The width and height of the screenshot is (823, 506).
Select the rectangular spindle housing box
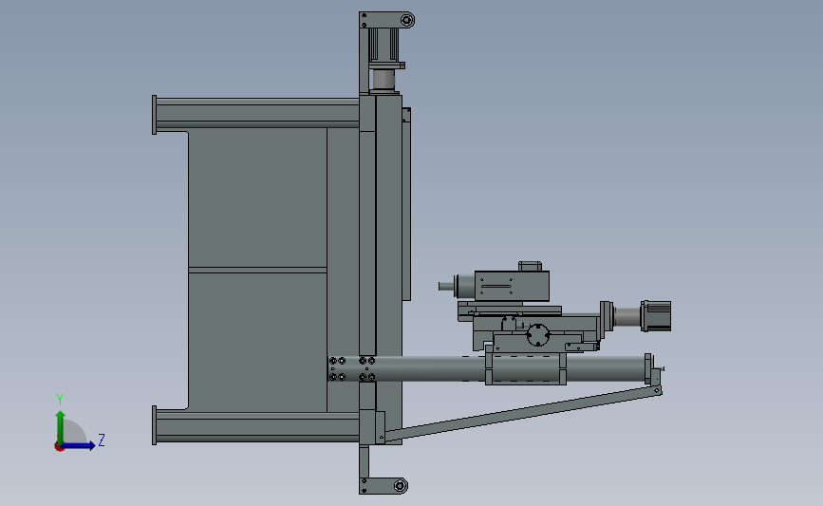tap(512, 286)
